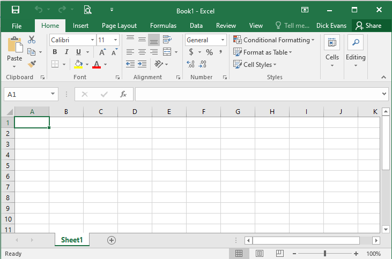Collapse the ribbon with the caret
Image resolution: width=392 pixels, height=259 pixels.
tap(383, 78)
